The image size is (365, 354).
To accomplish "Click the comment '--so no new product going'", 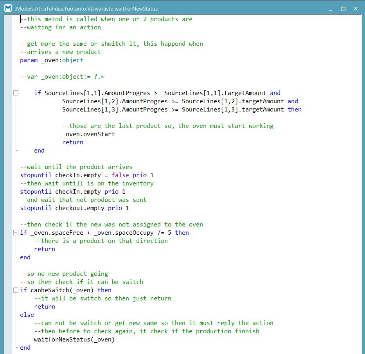I will click(x=64, y=274).
